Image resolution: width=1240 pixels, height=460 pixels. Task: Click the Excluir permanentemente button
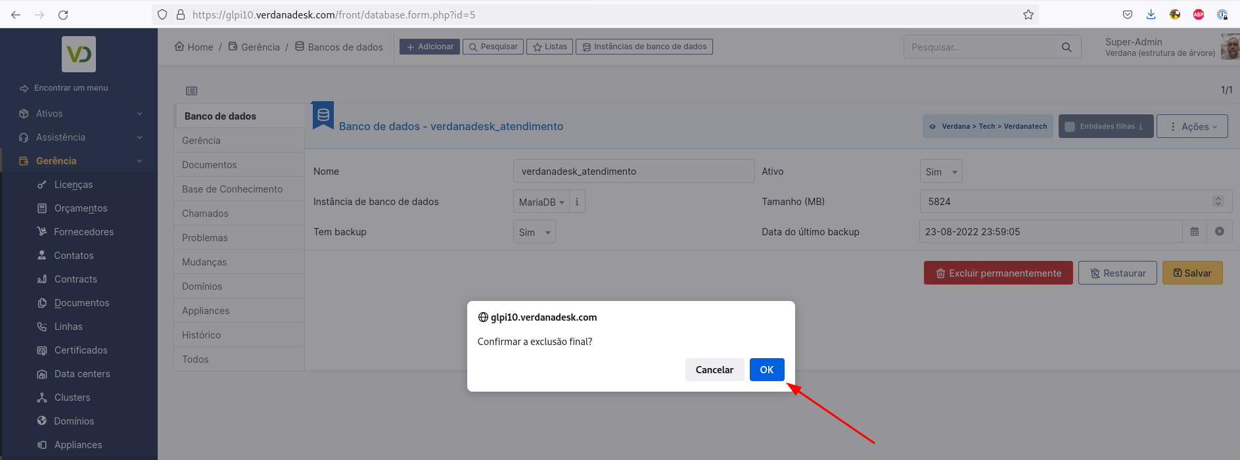(998, 273)
